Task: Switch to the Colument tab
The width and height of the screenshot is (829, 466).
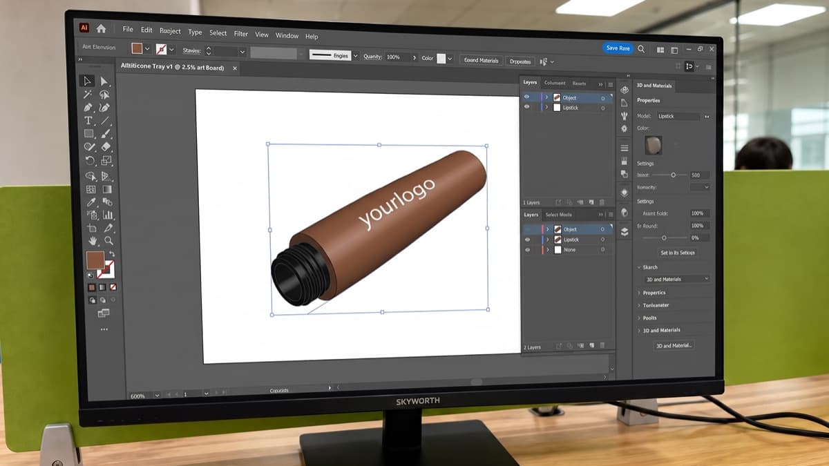Action: click(x=555, y=84)
